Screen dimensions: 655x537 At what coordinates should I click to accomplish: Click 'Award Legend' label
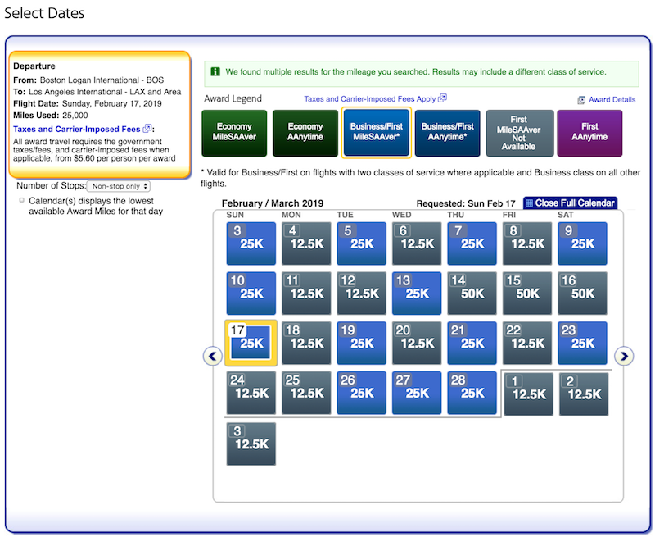click(233, 98)
